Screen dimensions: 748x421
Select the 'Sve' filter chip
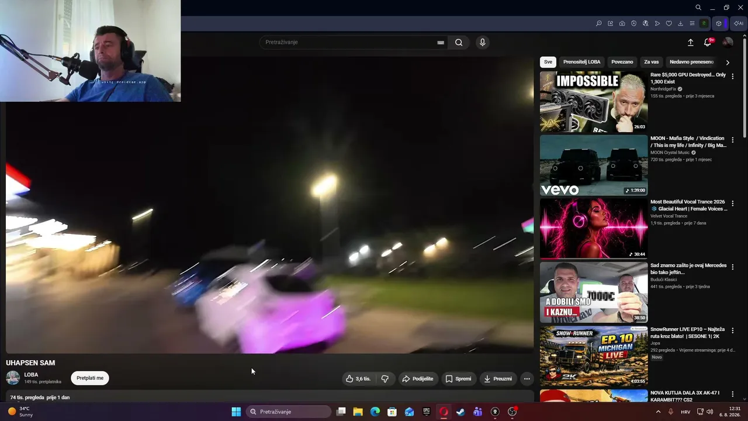point(548,62)
